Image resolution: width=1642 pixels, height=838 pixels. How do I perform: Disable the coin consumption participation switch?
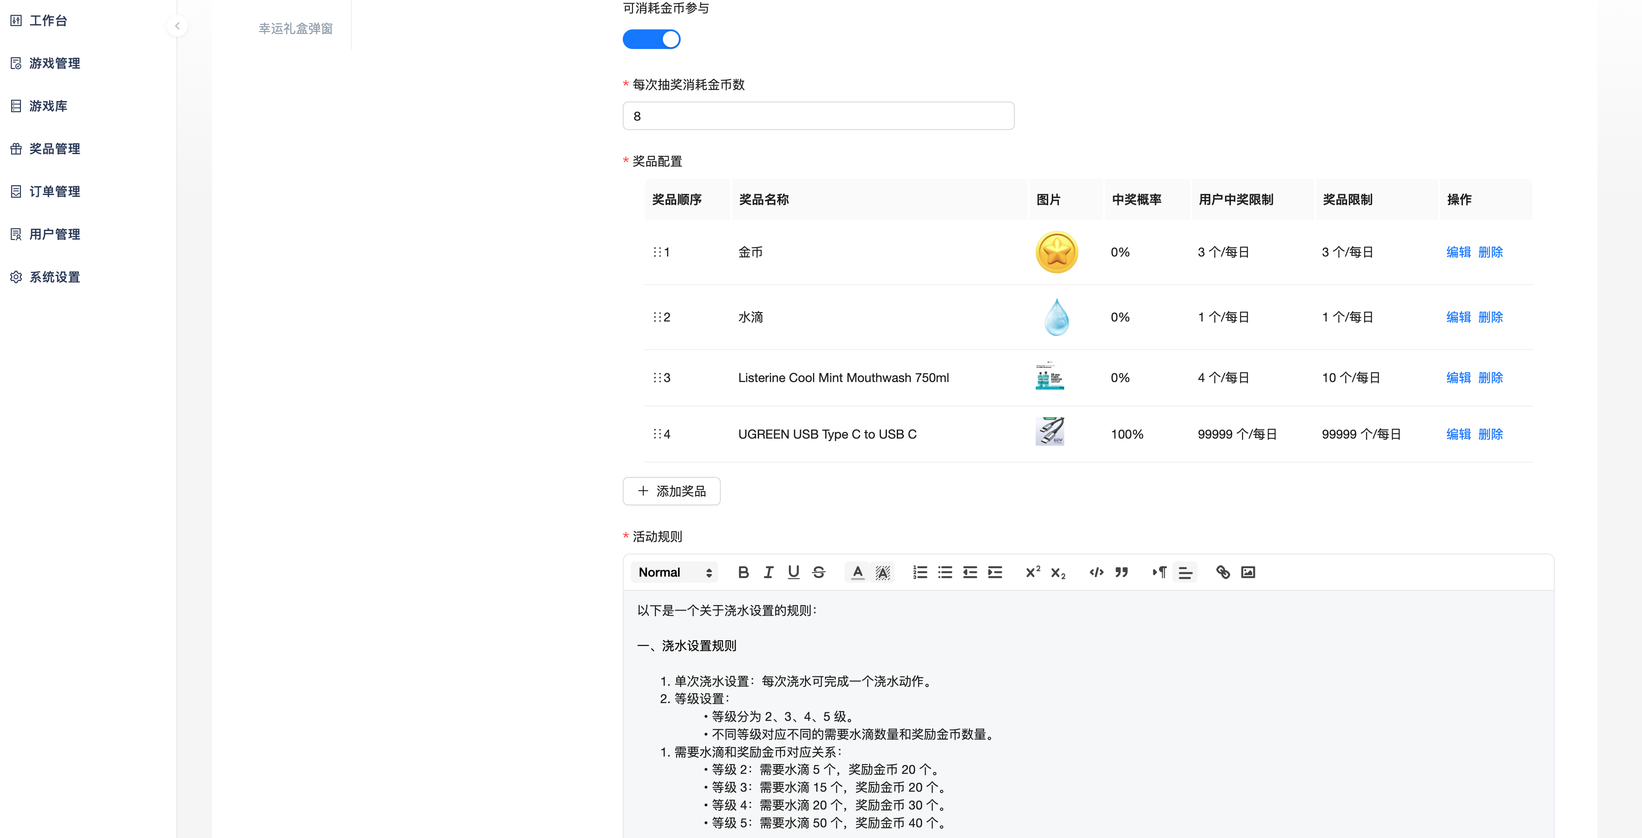pyautogui.click(x=651, y=40)
